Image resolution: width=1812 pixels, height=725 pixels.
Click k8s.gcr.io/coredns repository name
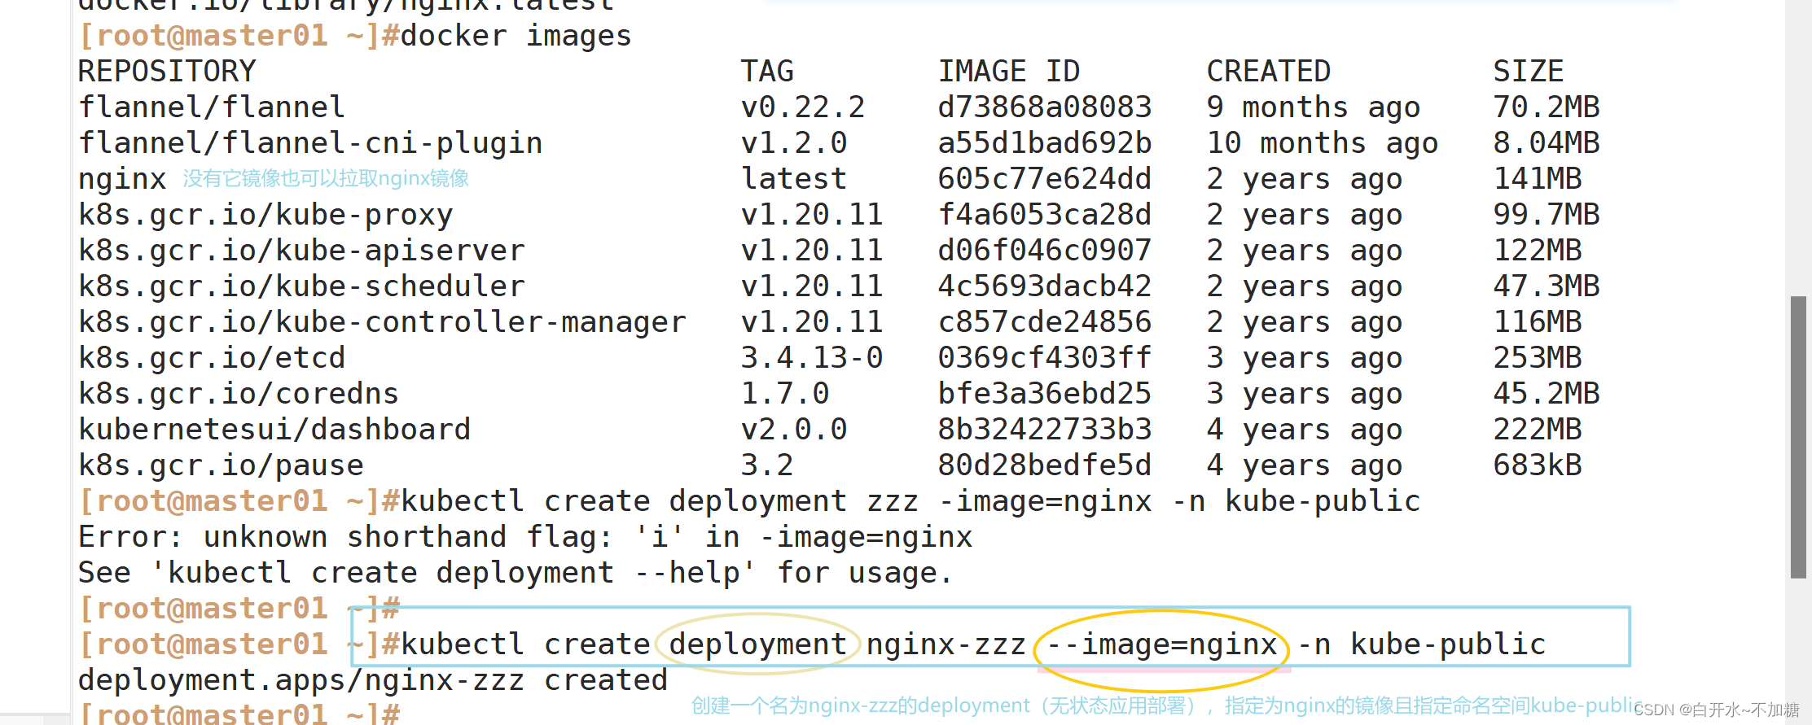pos(239,394)
